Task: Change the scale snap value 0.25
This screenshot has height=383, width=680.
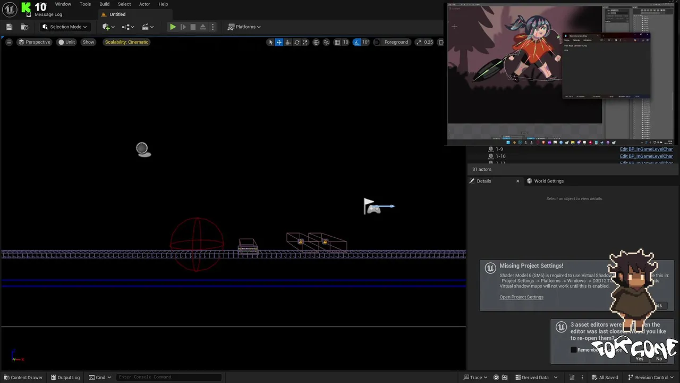Action: [428, 42]
